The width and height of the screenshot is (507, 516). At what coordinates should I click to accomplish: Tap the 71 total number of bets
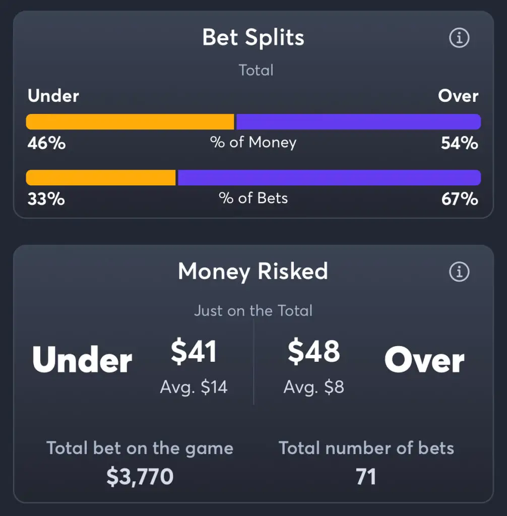pos(366,477)
